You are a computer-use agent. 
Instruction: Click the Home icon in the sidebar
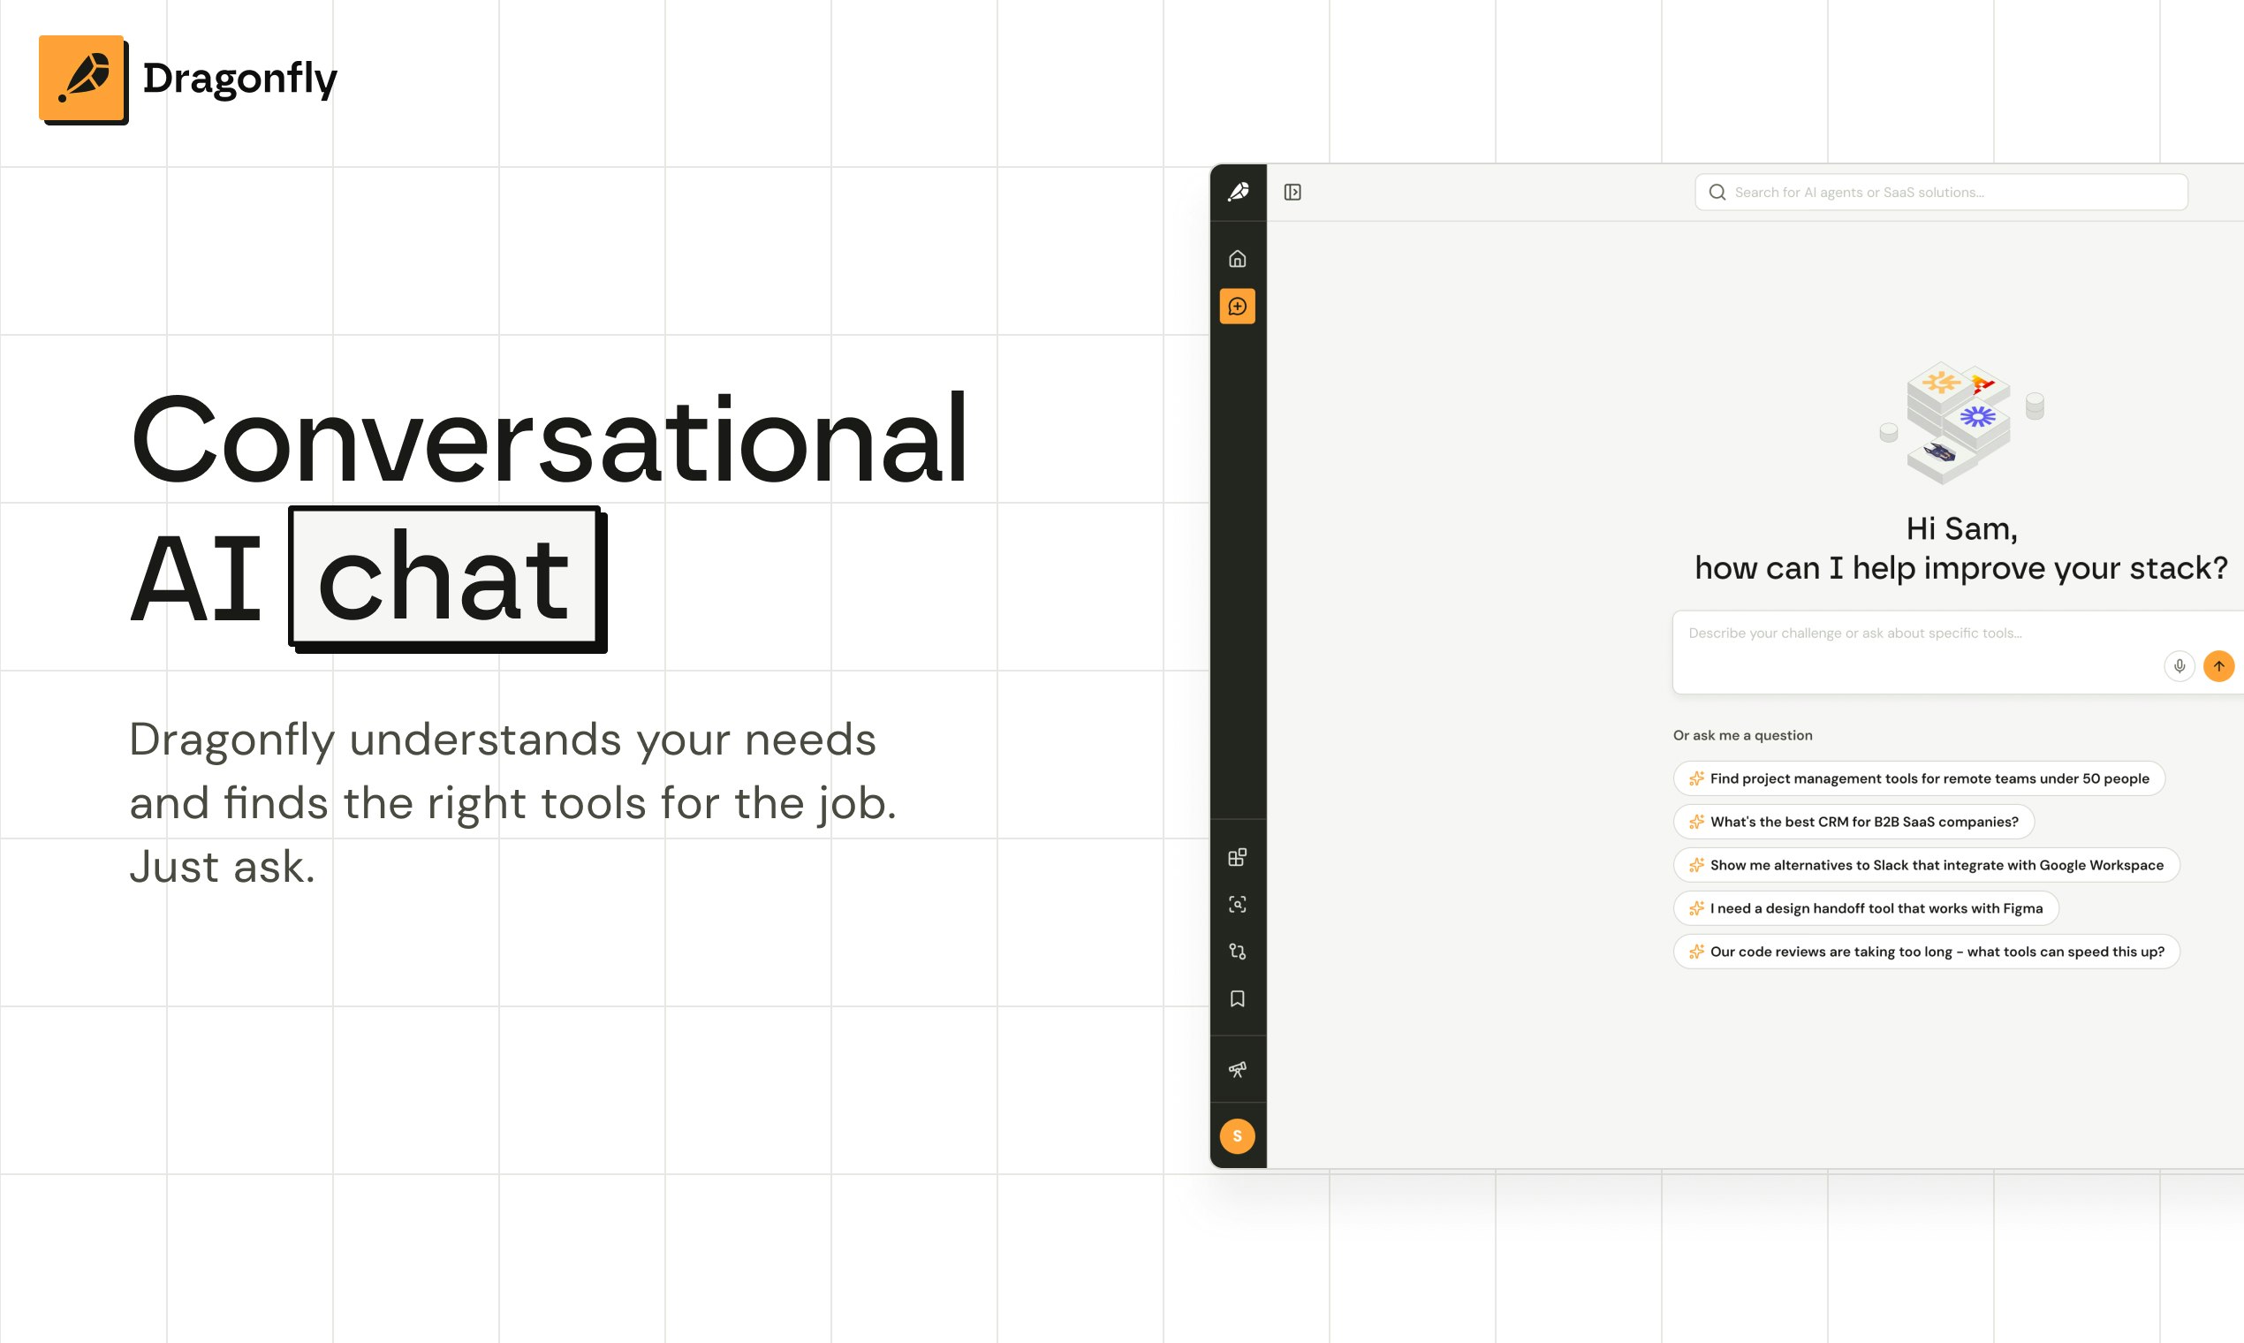click(1237, 260)
